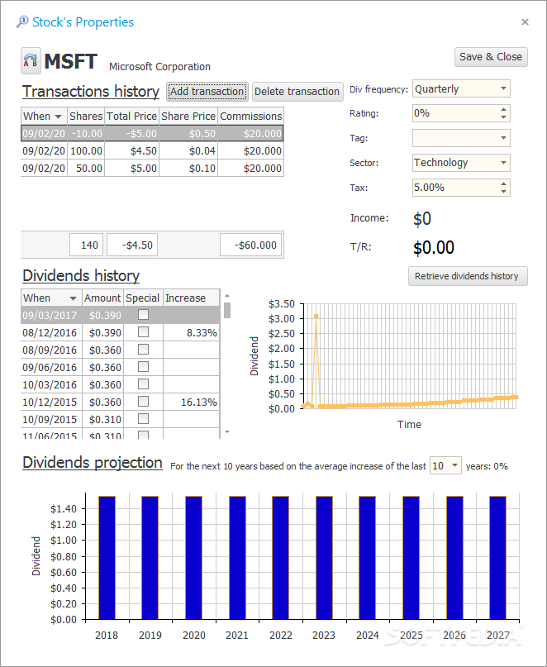Click the total shares summary box 140
547x667 pixels.
click(87, 245)
